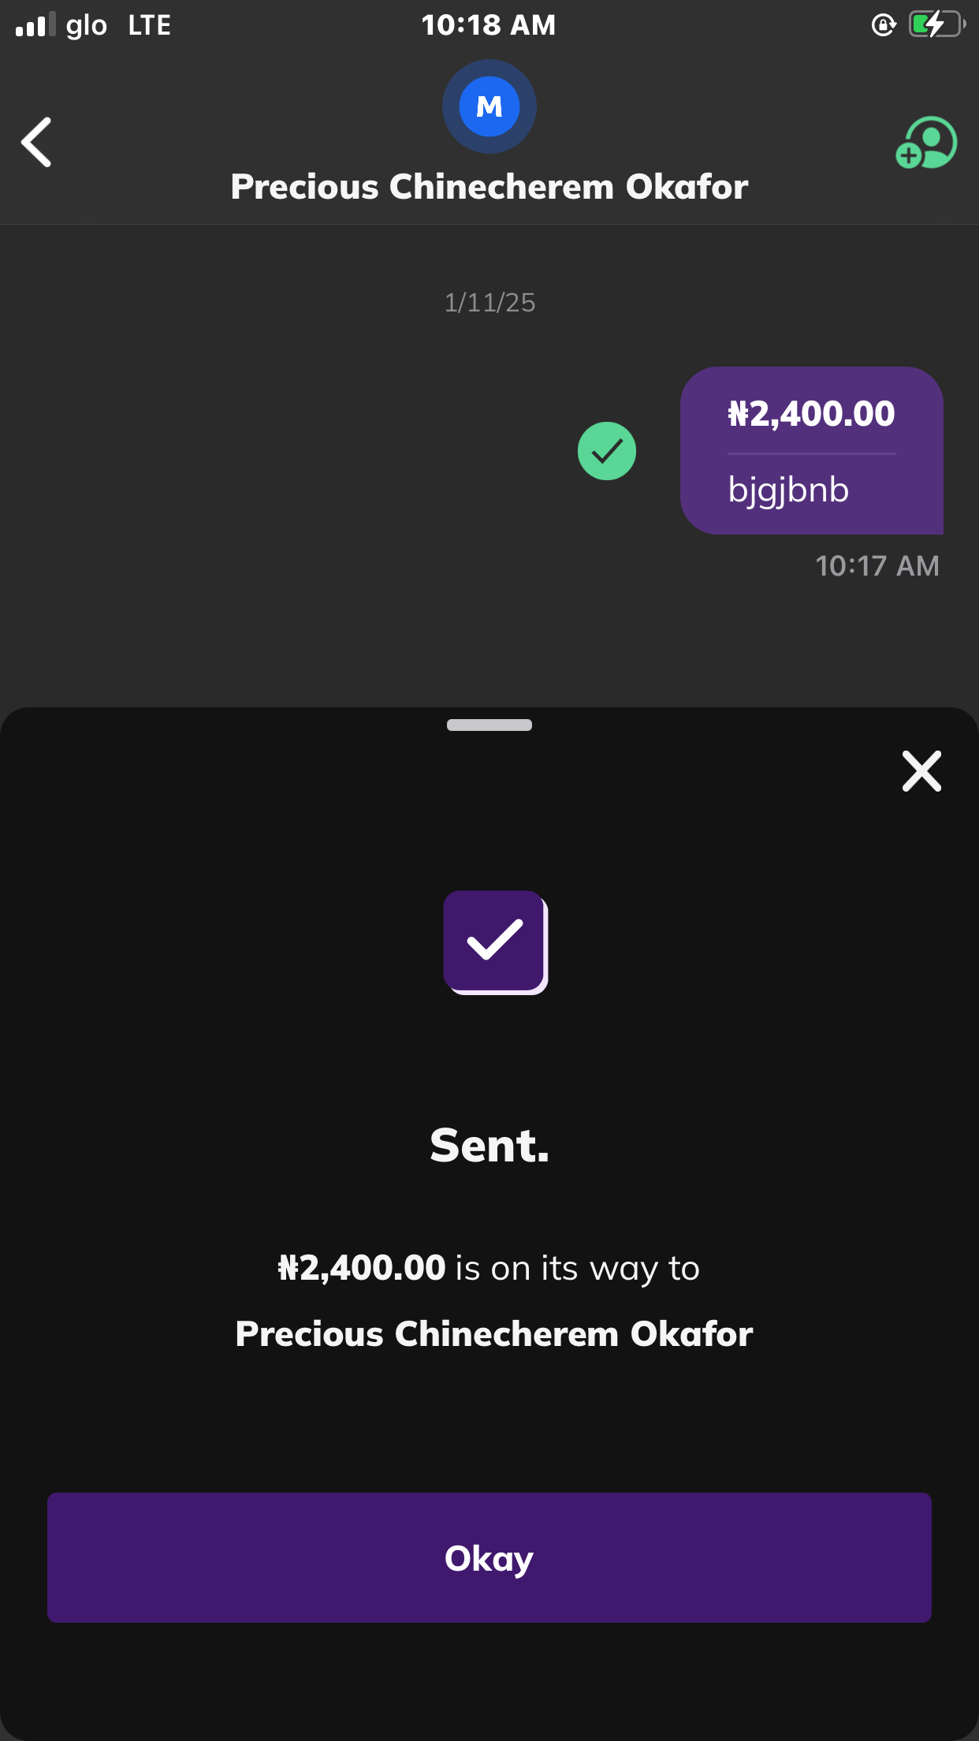Tap the green delivered checkmark icon
Viewport: 979px width, 1741px height.
(x=607, y=451)
